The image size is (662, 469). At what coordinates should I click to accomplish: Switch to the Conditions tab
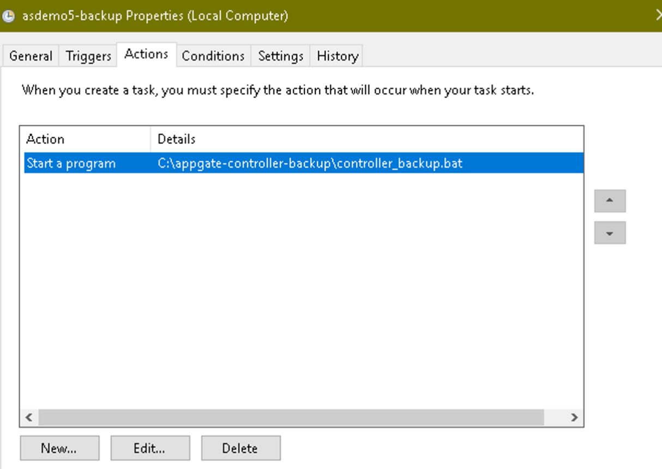(213, 55)
